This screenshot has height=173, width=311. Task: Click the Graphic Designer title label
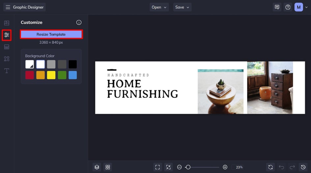[28, 7]
